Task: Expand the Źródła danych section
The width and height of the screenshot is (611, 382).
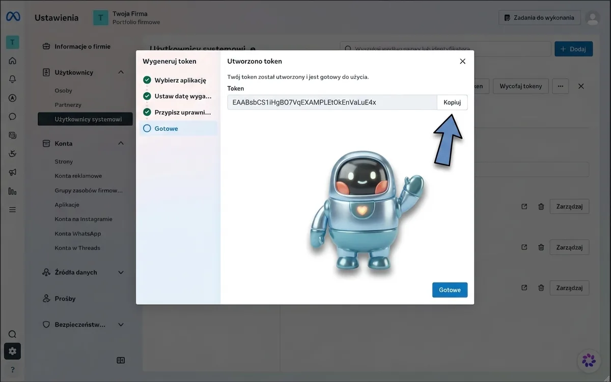Action: tap(121, 272)
